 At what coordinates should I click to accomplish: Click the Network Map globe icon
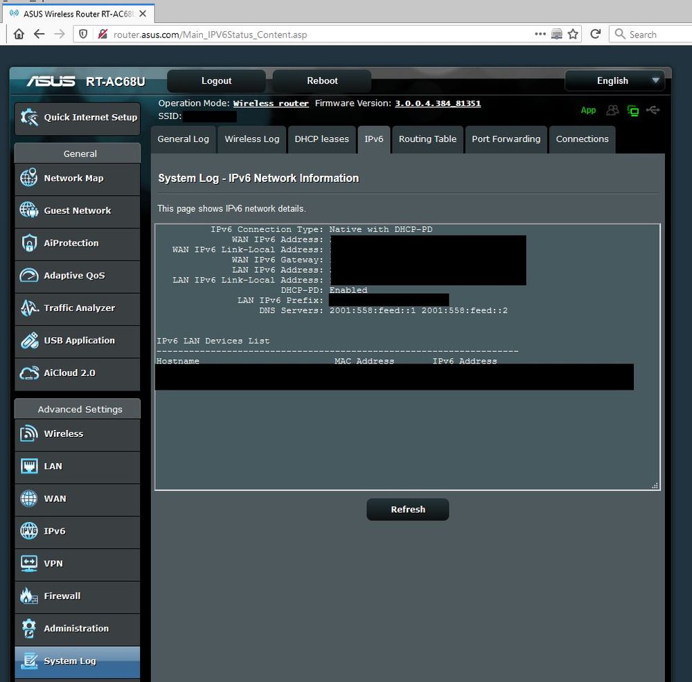29,178
